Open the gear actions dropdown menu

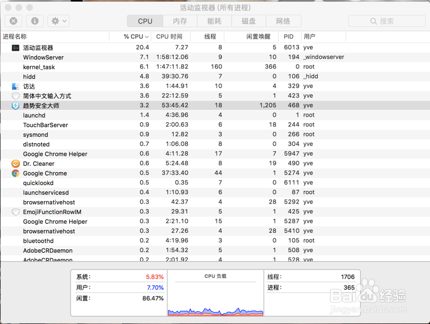(58, 21)
